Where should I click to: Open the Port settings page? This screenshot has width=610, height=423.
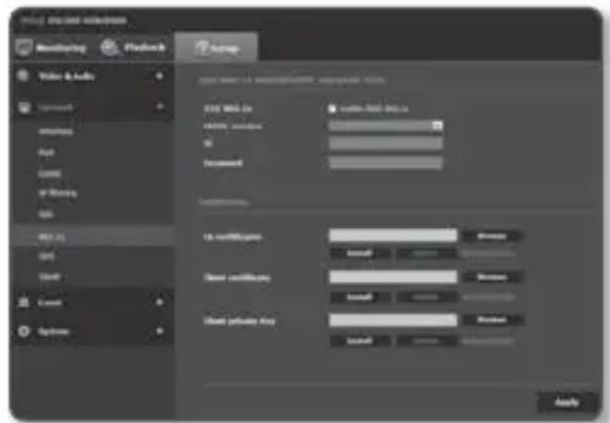(x=46, y=153)
